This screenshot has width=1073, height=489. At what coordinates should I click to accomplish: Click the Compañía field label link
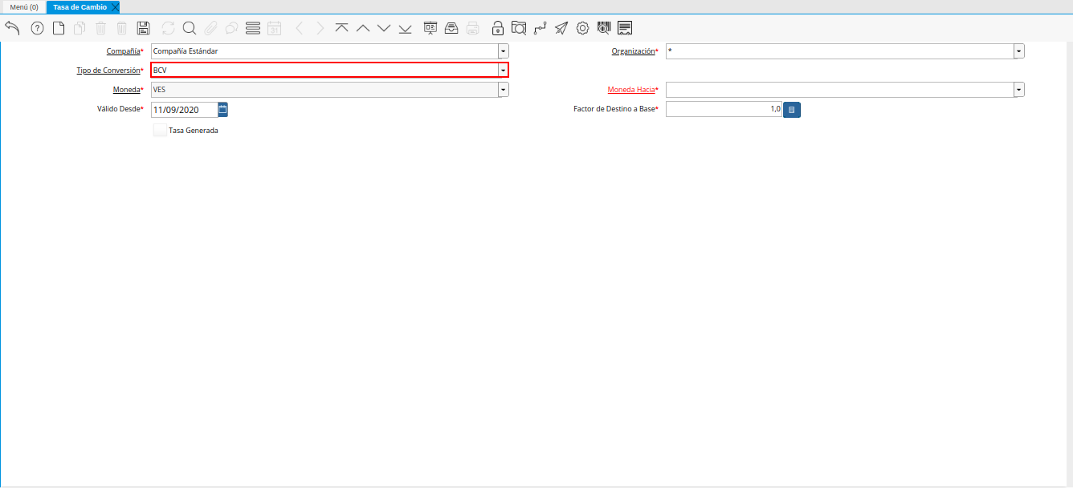coord(124,51)
